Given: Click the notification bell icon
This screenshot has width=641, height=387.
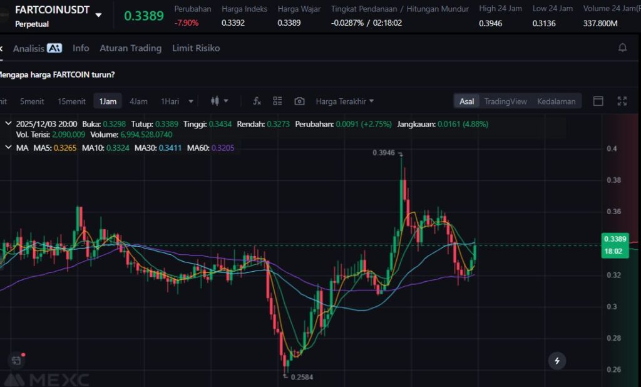Looking at the screenshot, I should coord(622,48).
